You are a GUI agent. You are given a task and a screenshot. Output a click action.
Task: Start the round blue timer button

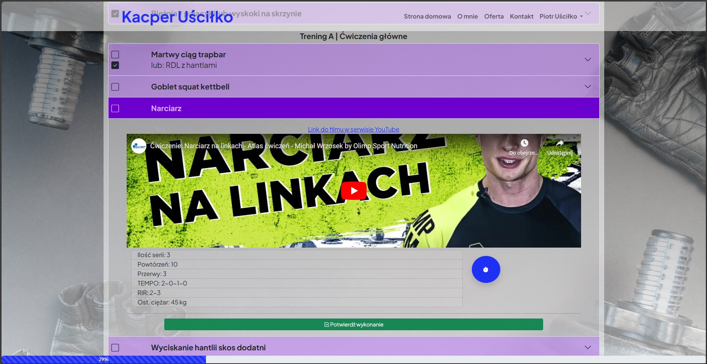pyautogui.click(x=486, y=270)
